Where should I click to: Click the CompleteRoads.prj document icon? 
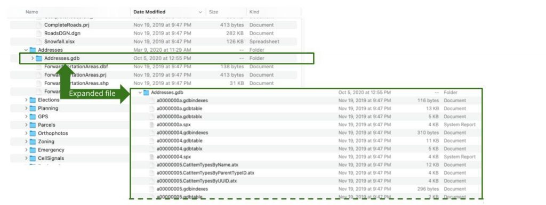39,25
